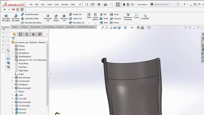Select the Draft tool
Viewport: 204px width, 115px height.
click(104, 19)
